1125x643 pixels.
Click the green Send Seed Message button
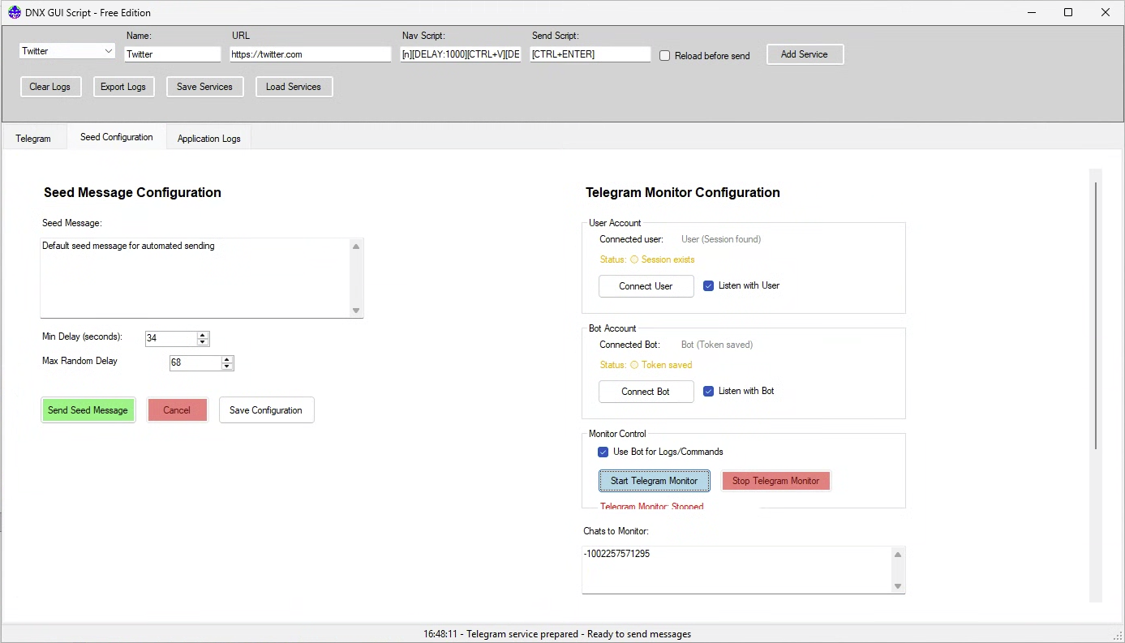88,410
